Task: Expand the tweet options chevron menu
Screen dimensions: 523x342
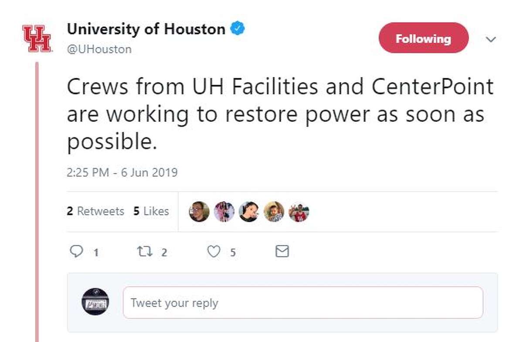Action: (491, 40)
